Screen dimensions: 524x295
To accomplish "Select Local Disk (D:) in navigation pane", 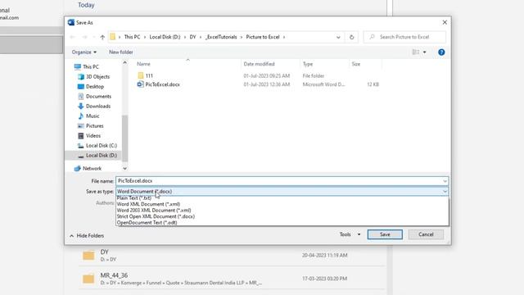I will 102,156.
